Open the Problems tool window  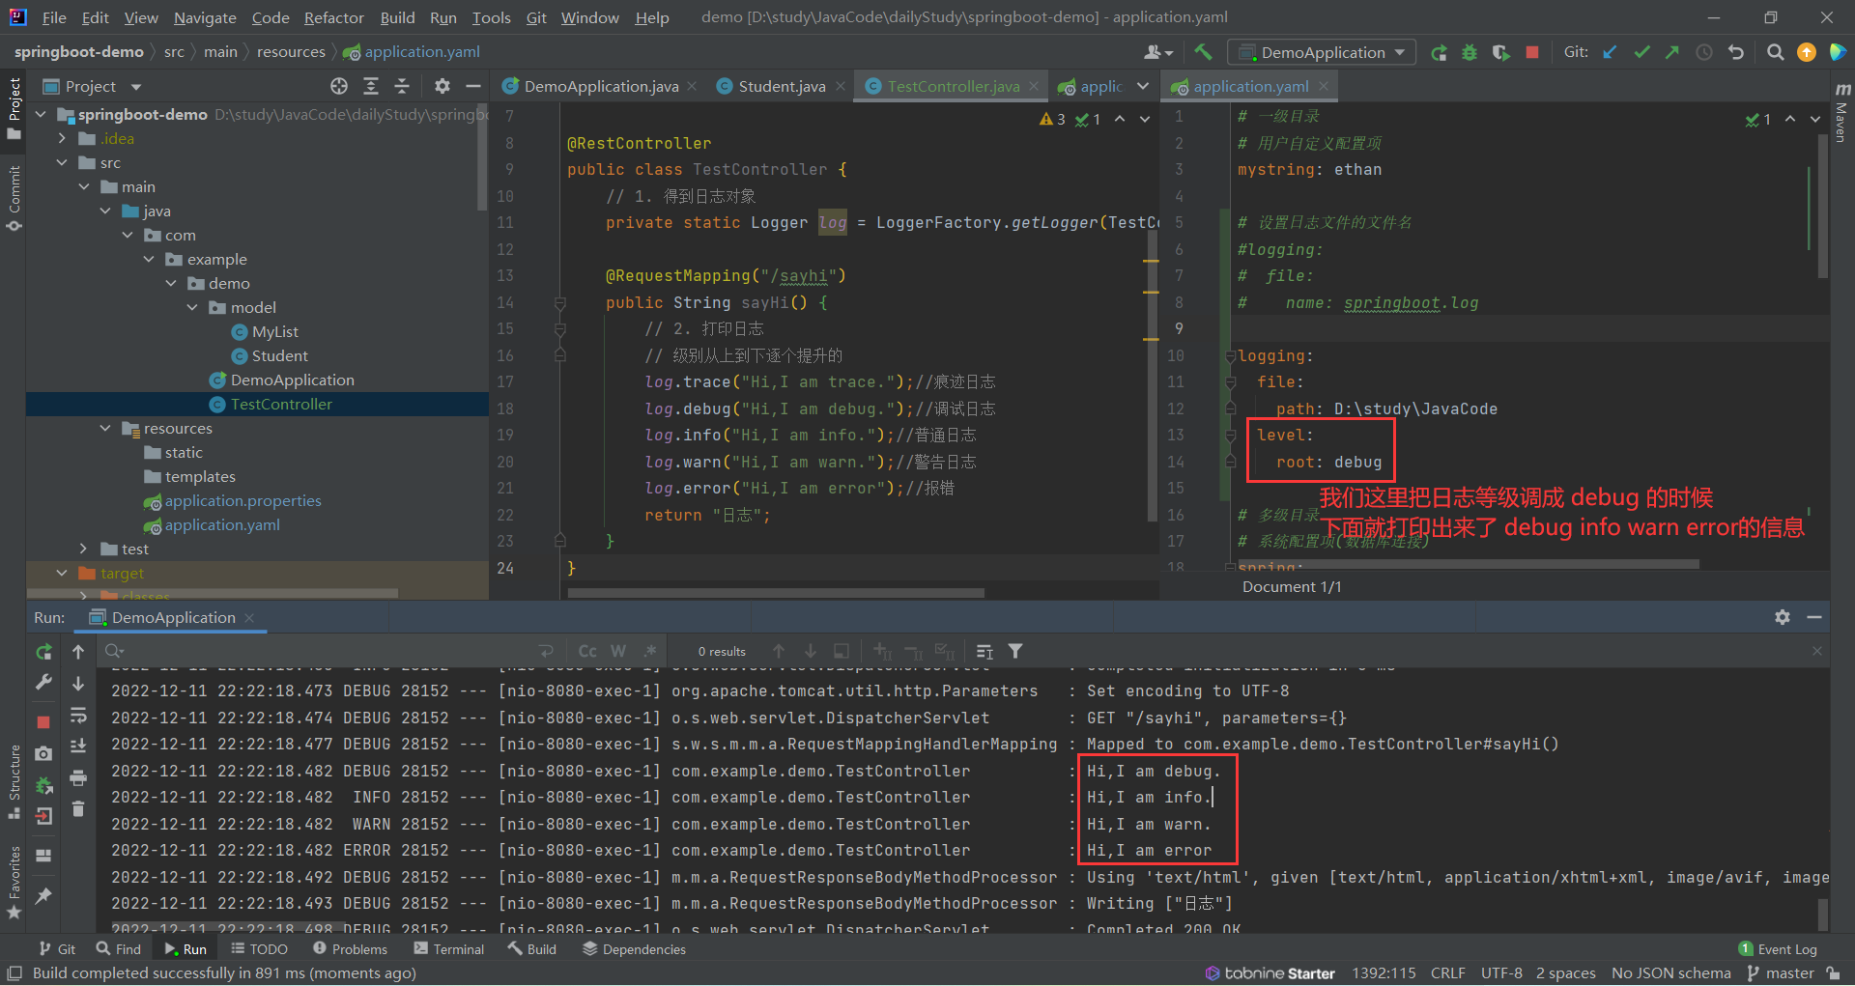[x=350, y=949]
